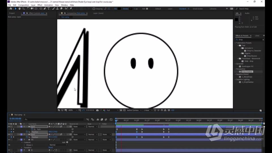This screenshot has width=272, height=153.
Task: Select the Hand tool
Action: pyautogui.click(x=20, y=8)
